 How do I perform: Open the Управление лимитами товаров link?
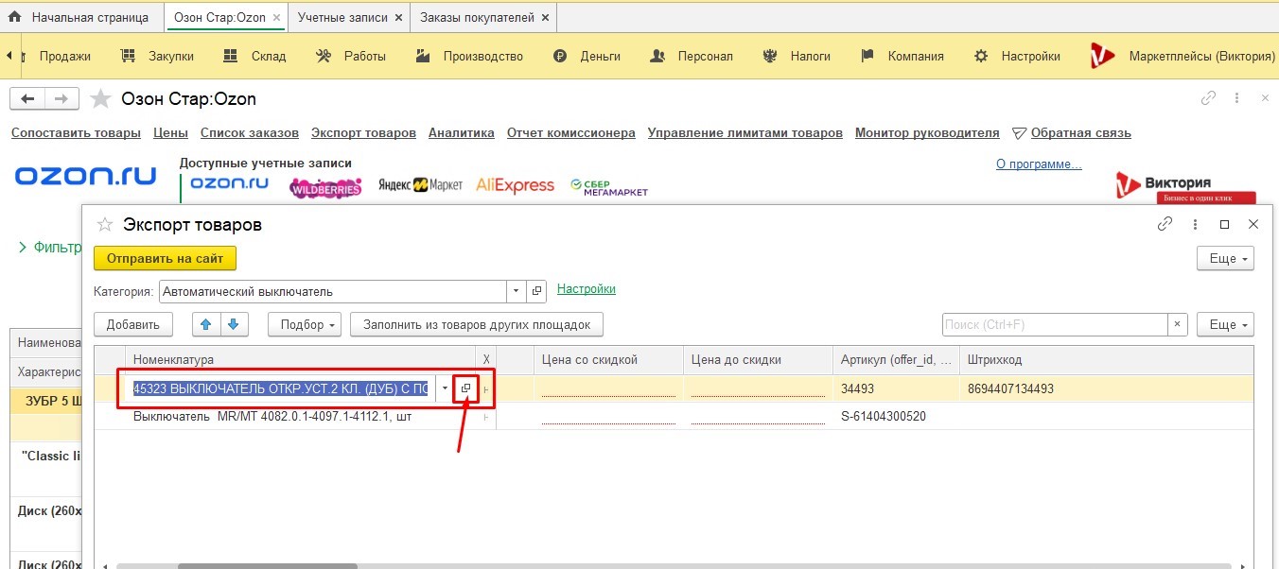745,133
